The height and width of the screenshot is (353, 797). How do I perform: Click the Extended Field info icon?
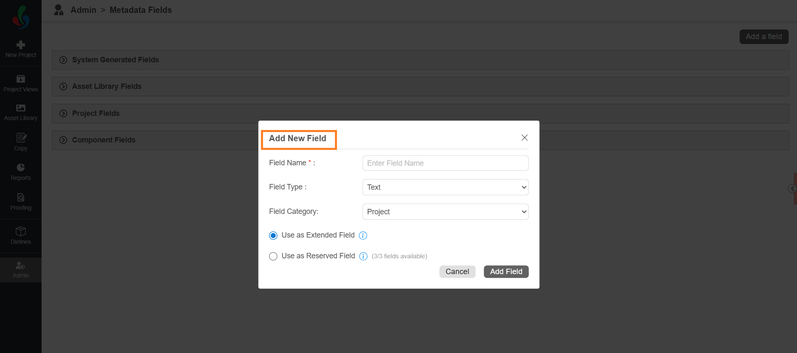363,235
